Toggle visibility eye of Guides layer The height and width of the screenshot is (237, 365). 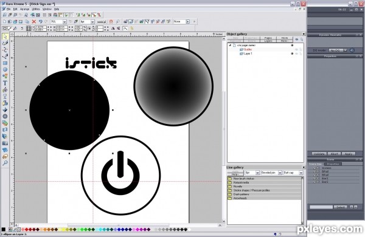pos(296,50)
